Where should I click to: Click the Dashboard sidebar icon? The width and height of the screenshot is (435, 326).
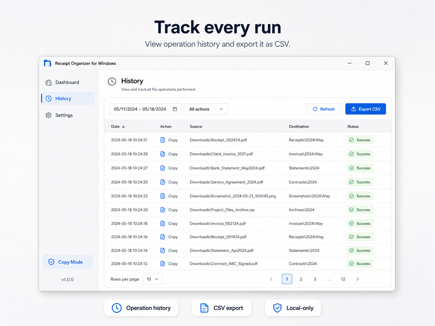[x=48, y=83]
